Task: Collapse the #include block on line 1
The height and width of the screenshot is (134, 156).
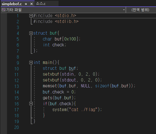Action: click(x=31, y=16)
